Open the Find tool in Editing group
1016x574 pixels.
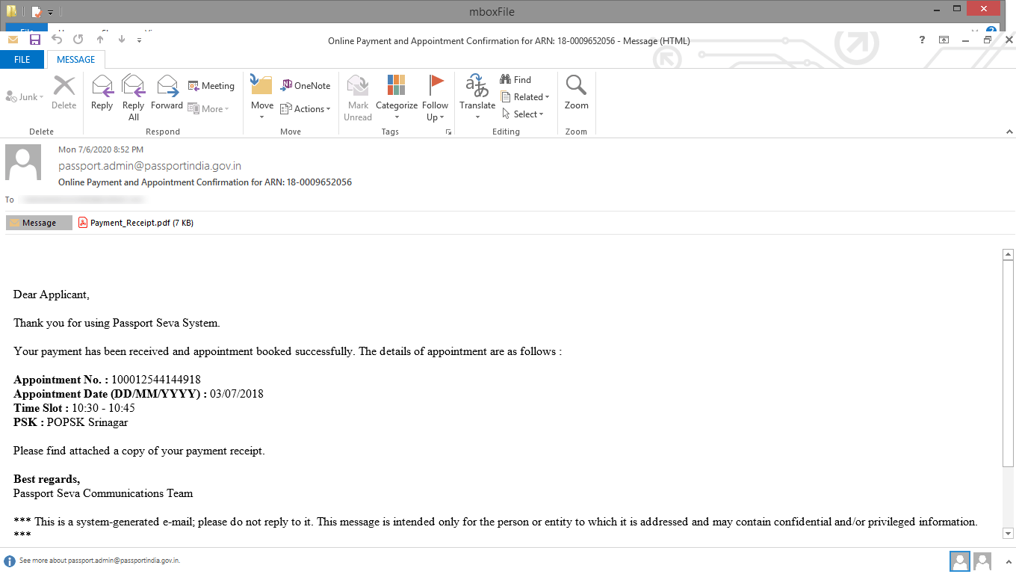515,79
